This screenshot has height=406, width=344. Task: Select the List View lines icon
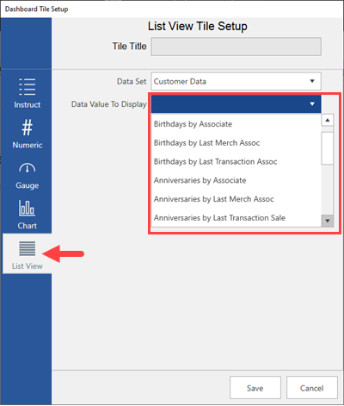(28, 248)
